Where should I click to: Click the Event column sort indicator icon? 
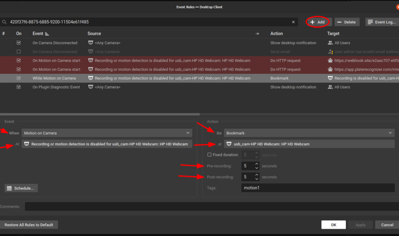tap(47, 34)
